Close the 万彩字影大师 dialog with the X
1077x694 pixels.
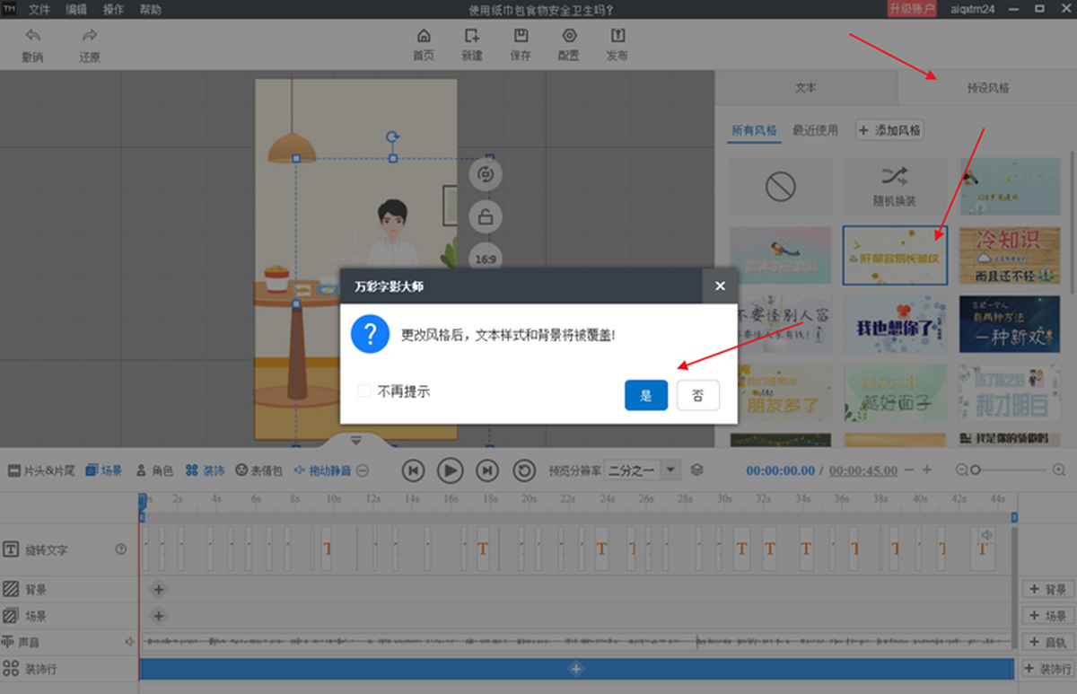pos(720,286)
